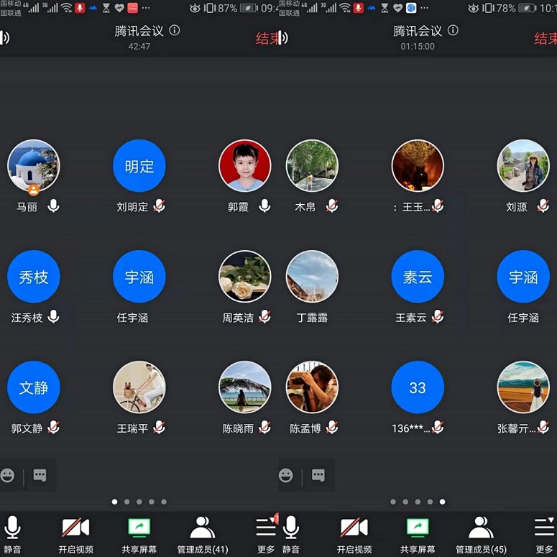The height and width of the screenshot is (557, 557).
Task: Select the 文静 avatar of 郭文静
Action: coord(34,387)
